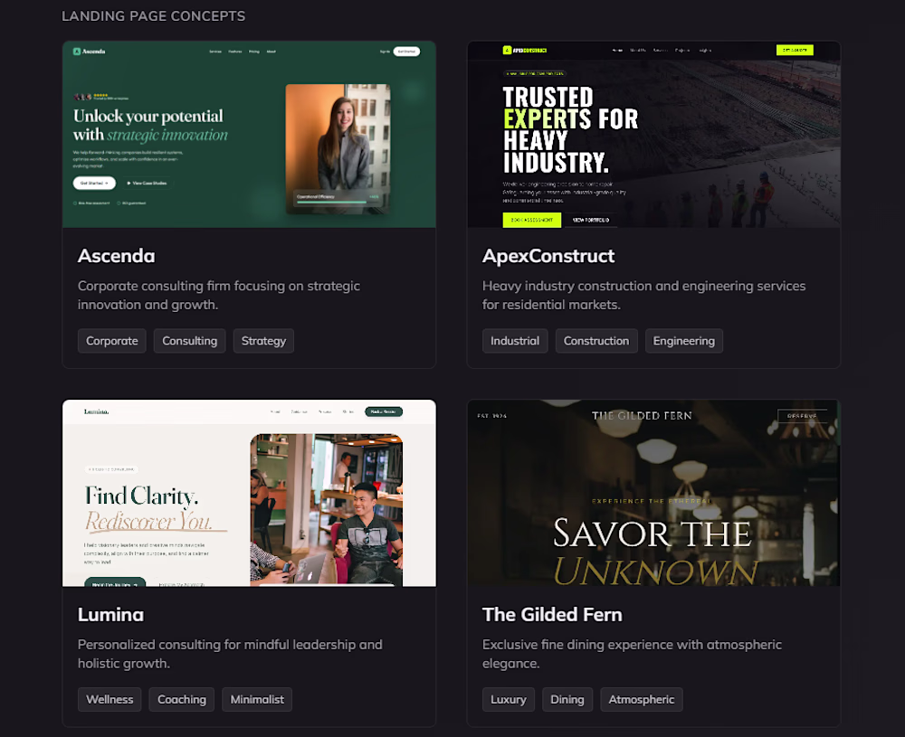Click the yellow header button in ApexConstruct preview
The width and height of the screenshot is (905, 737).
(795, 50)
